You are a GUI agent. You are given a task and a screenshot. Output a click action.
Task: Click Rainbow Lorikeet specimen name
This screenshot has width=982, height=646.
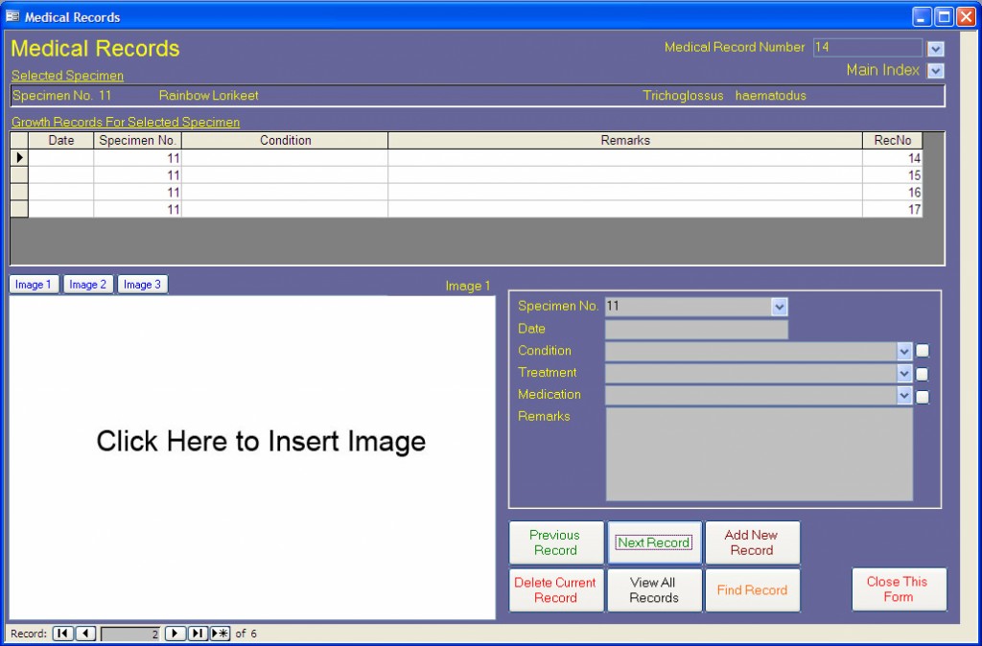(x=208, y=96)
